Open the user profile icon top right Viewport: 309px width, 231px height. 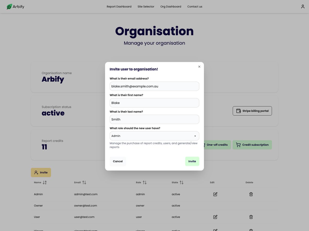pos(303,6)
